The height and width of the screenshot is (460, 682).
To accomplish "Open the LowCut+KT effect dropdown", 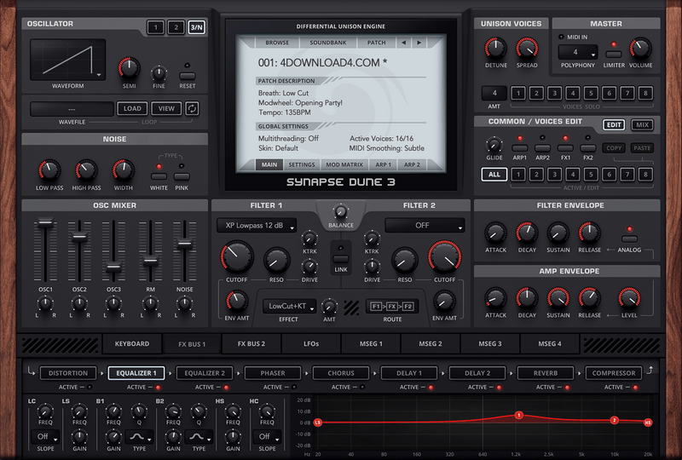I will pos(290,305).
